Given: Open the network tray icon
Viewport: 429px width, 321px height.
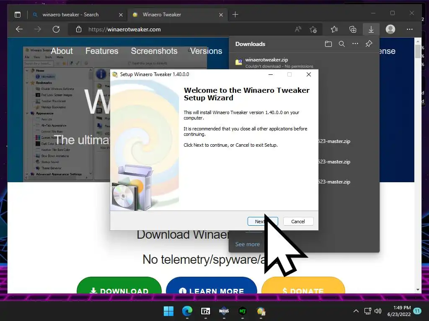Looking at the screenshot, I should (x=368, y=311).
